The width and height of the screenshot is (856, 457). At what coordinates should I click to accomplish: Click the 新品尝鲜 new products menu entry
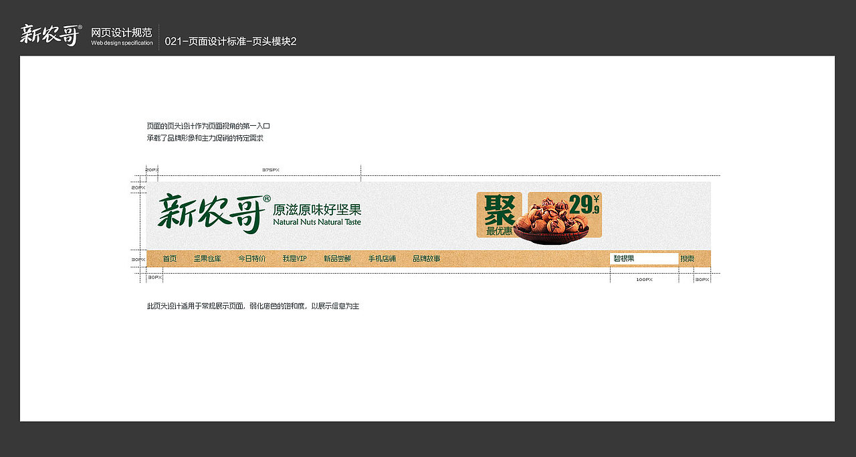[x=336, y=258]
